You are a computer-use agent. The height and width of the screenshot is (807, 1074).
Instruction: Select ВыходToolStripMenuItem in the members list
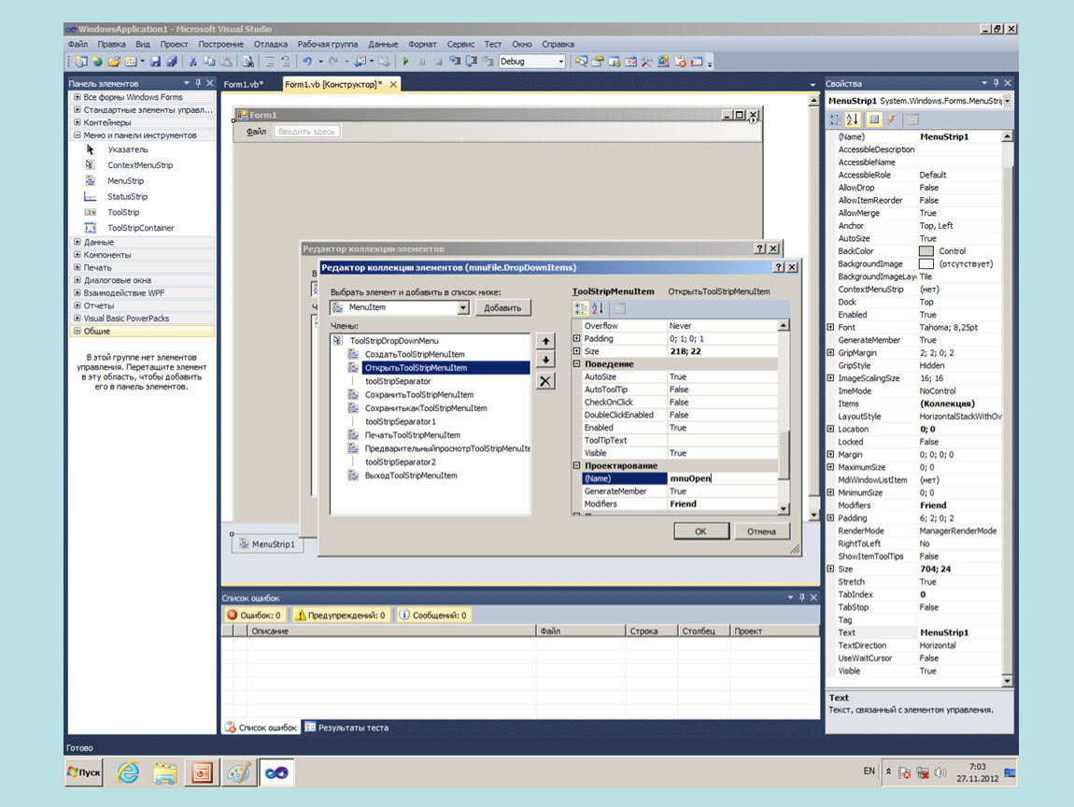tap(411, 475)
